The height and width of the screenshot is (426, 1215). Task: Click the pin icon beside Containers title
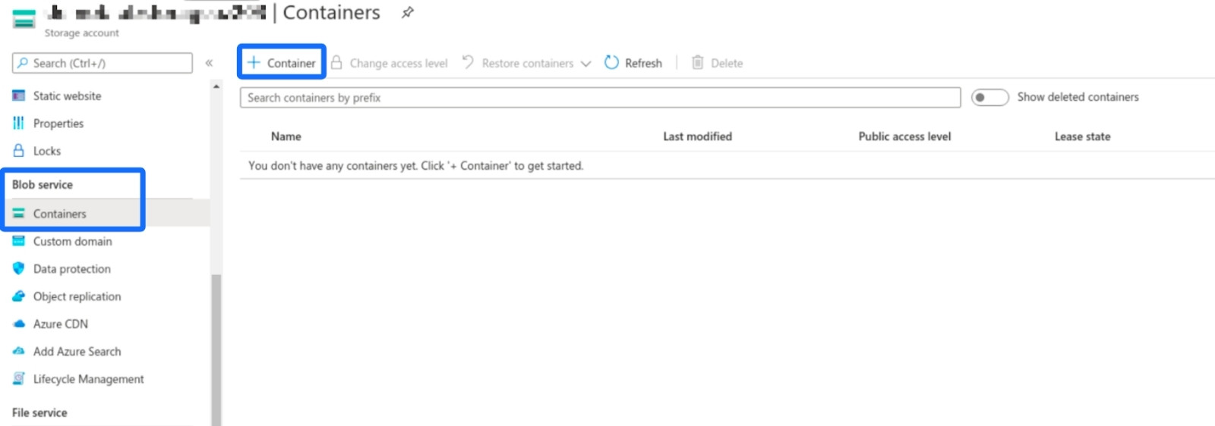coord(408,12)
